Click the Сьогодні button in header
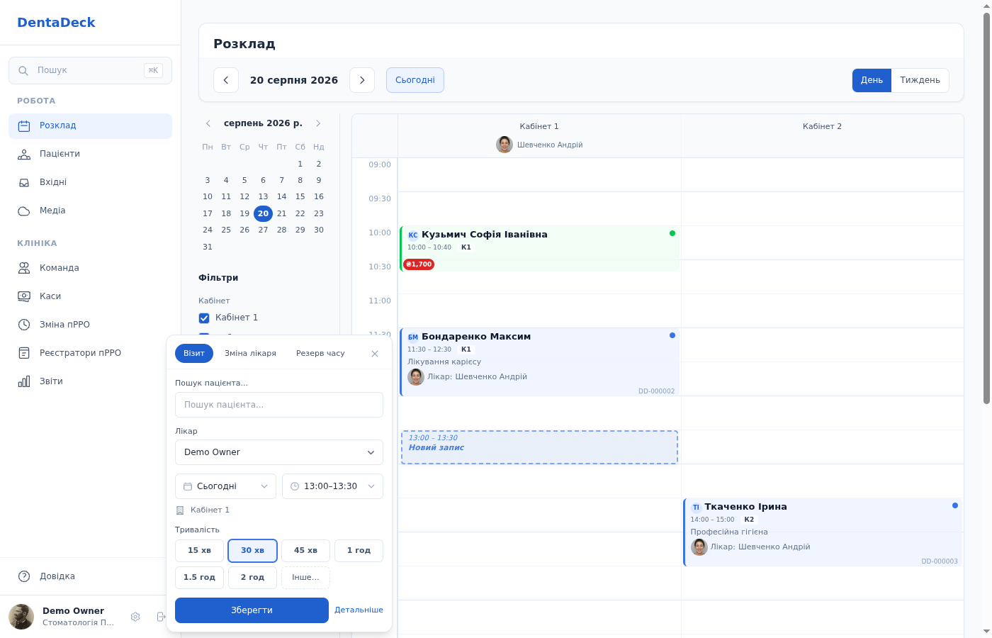The width and height of the screenshot is (992, 638). (415, 80)
